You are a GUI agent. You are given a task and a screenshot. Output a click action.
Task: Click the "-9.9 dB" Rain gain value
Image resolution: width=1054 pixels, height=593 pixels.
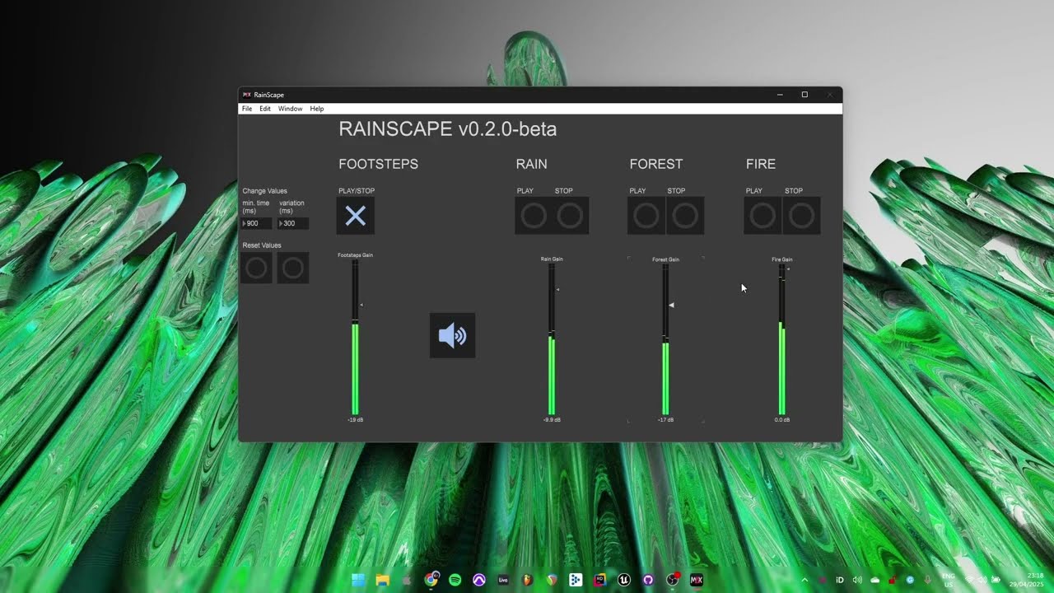point(552,420)
